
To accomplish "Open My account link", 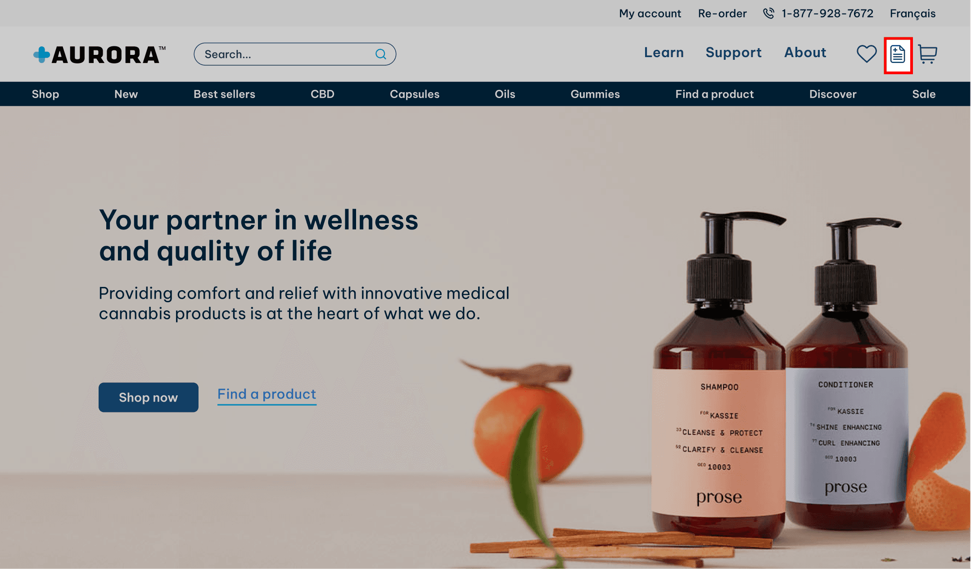I will (650, 13).
